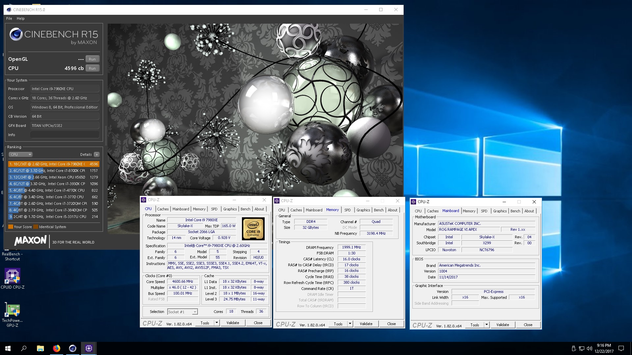
Task: Click the Memory CPU-Z window's title icon
Action: [277, 201]
